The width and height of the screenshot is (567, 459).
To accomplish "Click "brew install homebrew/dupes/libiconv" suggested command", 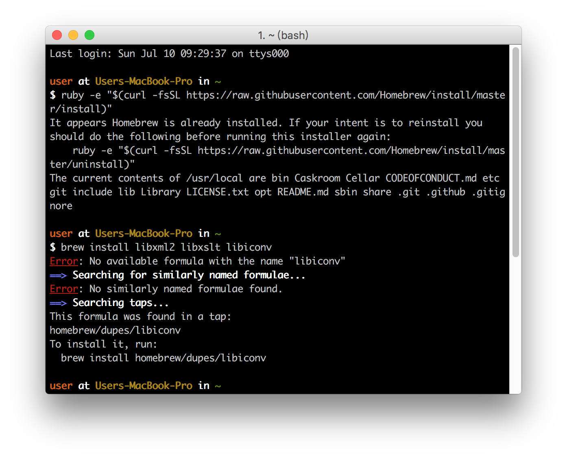I will click(164, 358).
